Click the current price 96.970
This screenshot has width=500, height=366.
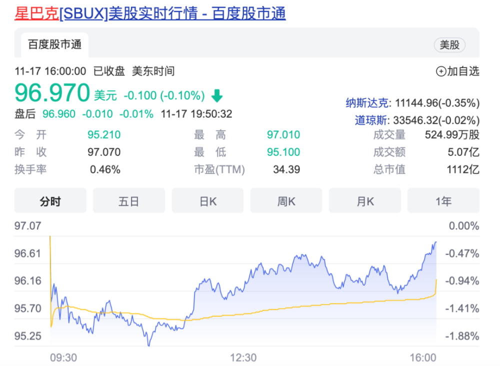click(x=52, y=93)
